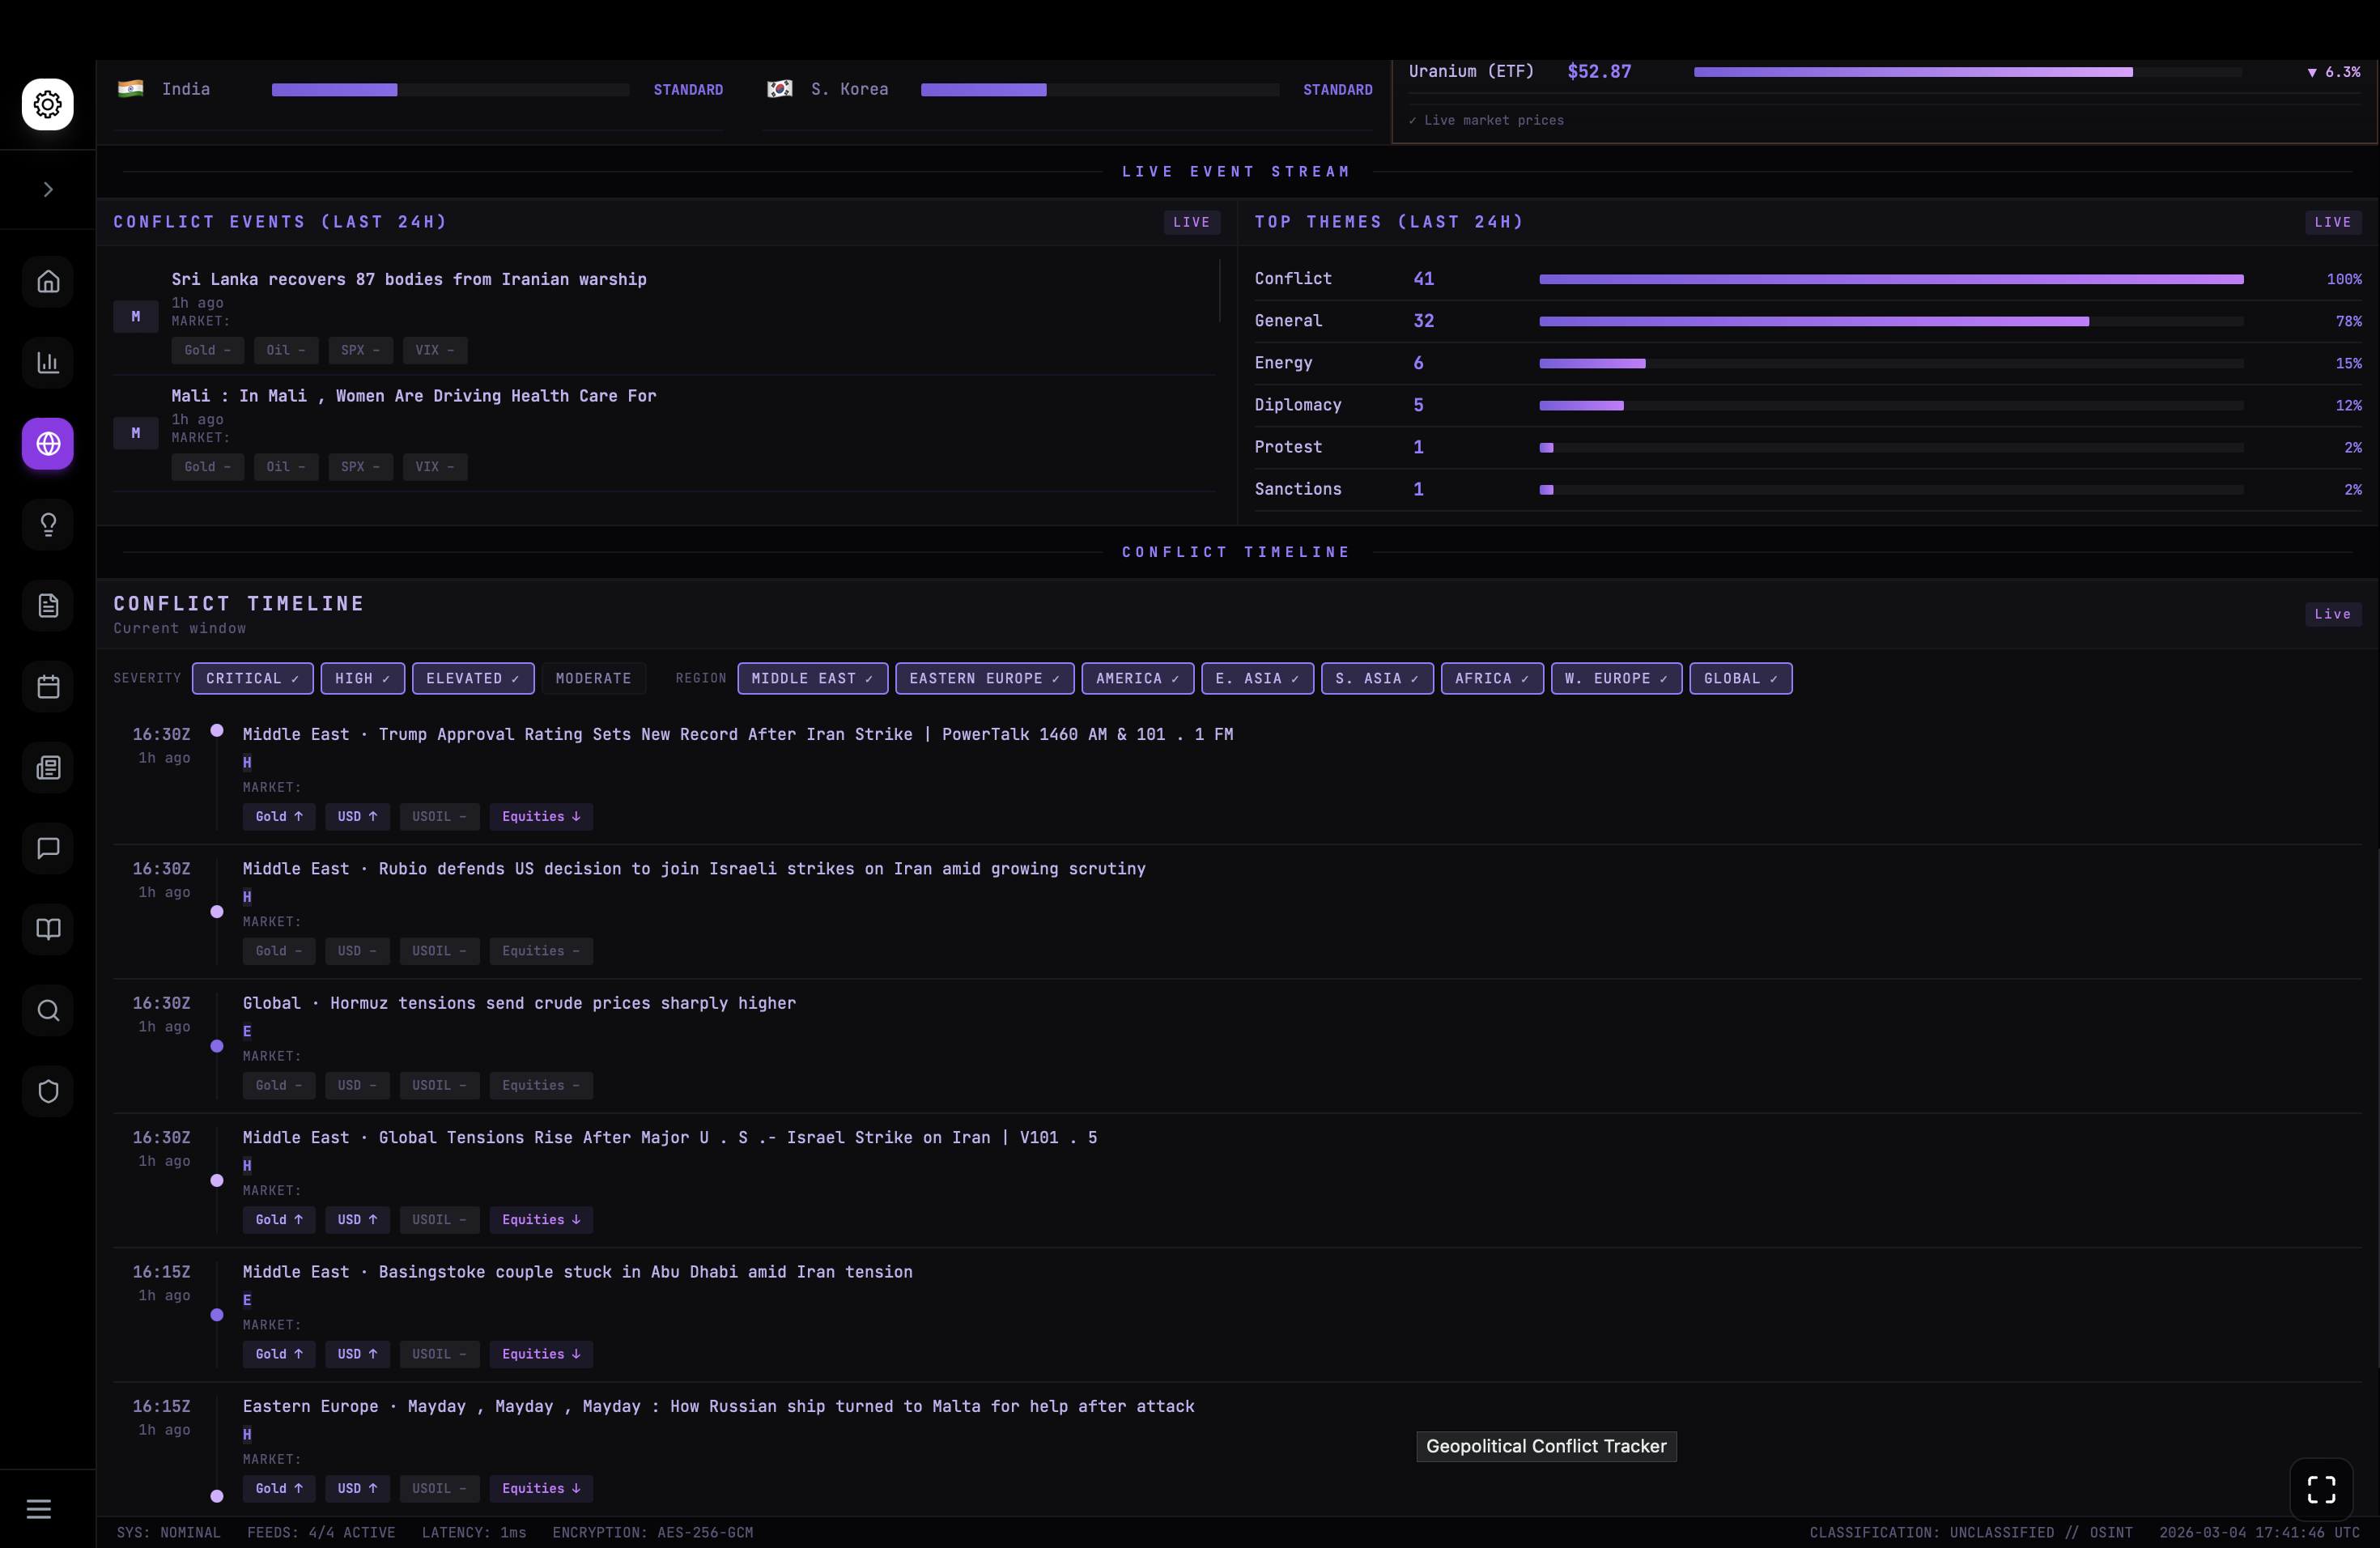Toggle the CRITICAL severity filter
The height and width of the screenshot is (1548, 2380).
click(252, 679)
